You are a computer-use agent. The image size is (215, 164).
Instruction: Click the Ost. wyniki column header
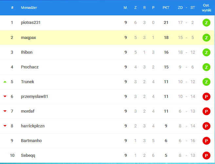[x=206, y=8]
